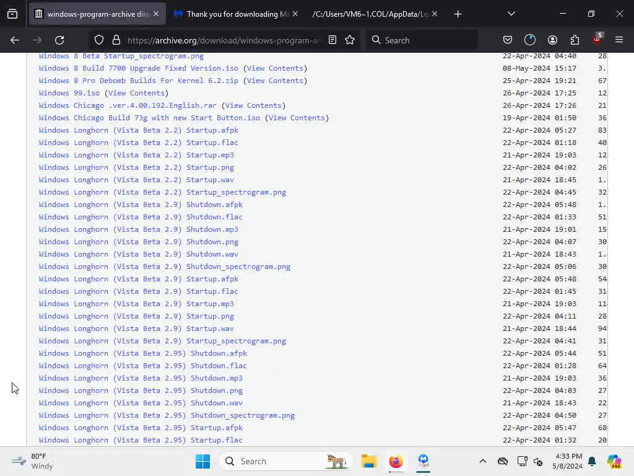Click the volume muted tray icon

pos(538,461)
